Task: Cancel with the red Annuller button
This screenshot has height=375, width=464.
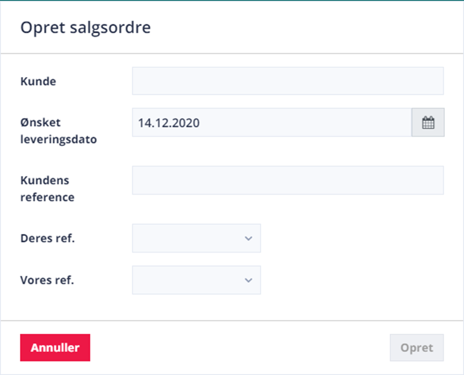Action: click(x=55, y=348)
